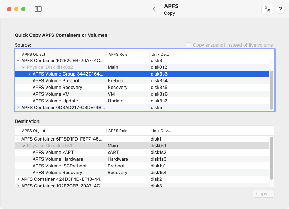Select destination APFS Volume iSCPreboot

coord(142,166)
